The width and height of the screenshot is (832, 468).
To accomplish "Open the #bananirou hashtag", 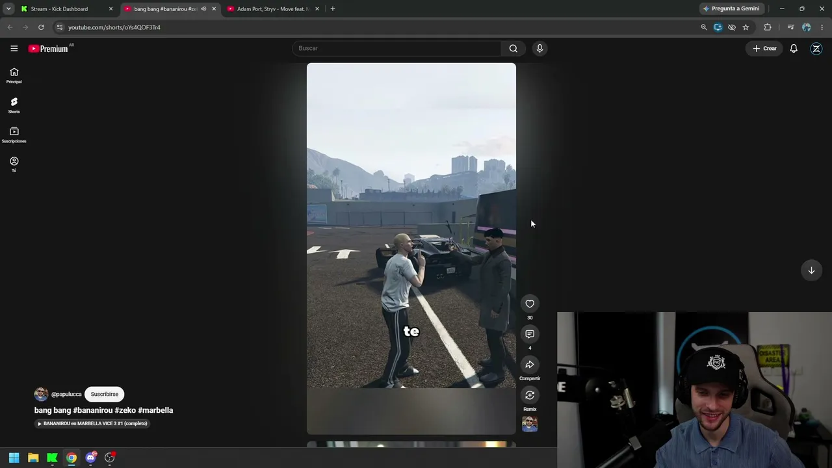I will click(93, 410).
